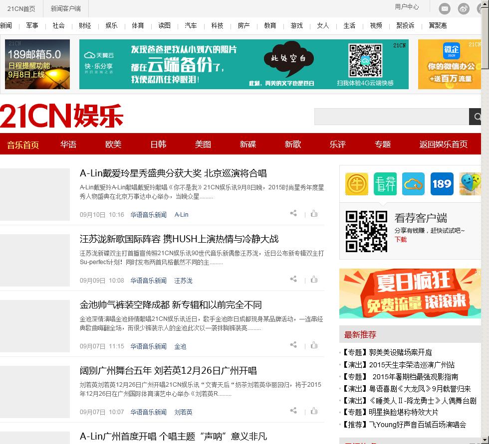Image resolution: width=489 pixels, height=444 pixels.
Task: Switch to the 乐评 tab
Action: [x=338, y=144]
